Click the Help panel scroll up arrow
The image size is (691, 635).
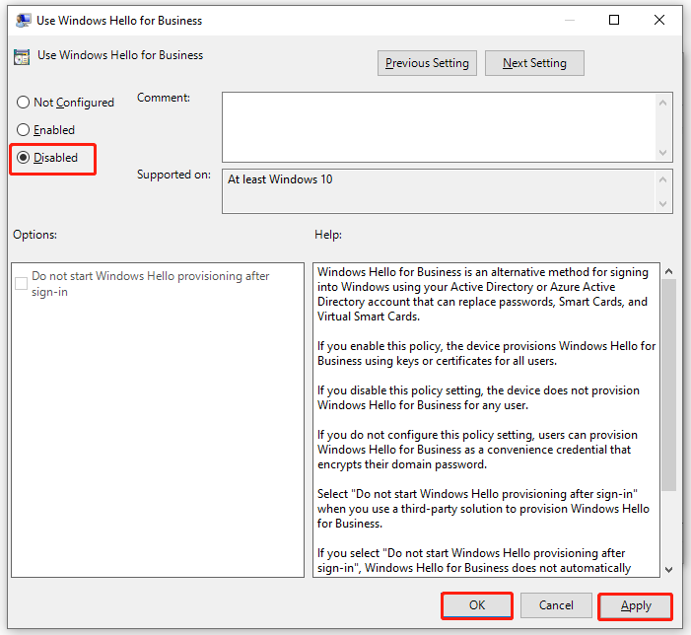pos(668,271)
